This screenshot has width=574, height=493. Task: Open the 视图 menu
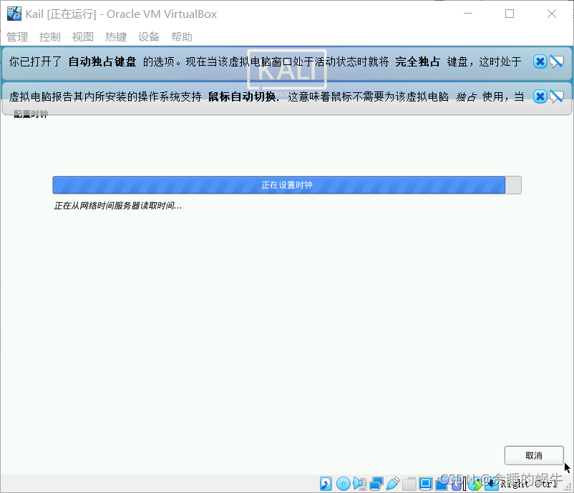coord(83,36)
